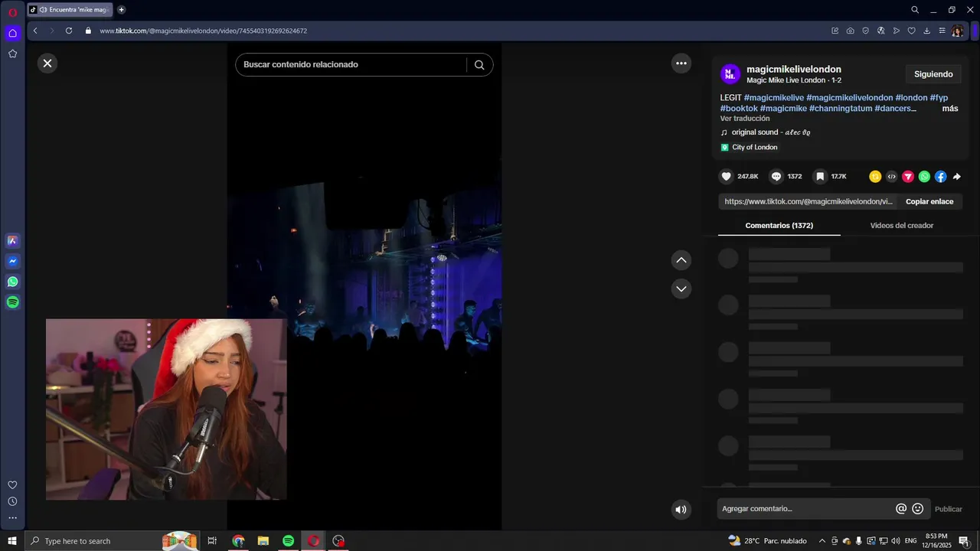Viewport: 980px width, 551px height.
Task: Open weather widget '28°C Parc. nublado'
Action: pos(767,541)
